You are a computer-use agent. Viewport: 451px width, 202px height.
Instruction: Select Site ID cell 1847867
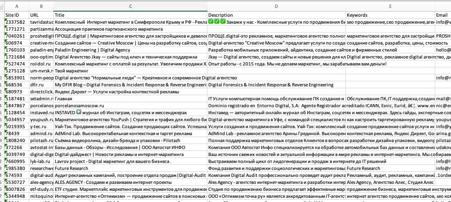pos(17,105)
